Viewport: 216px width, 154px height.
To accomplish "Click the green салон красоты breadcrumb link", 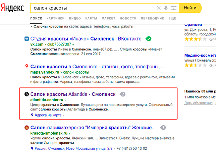I will 76,72.
